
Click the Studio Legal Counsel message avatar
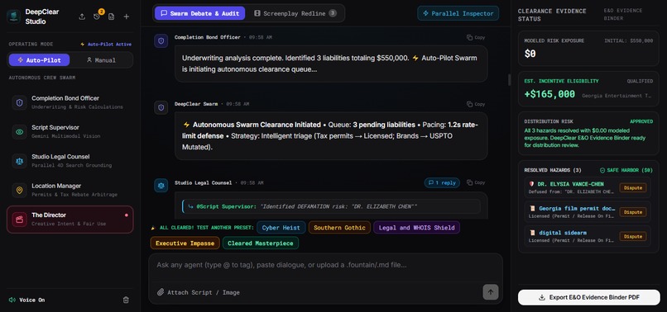(x=161, y=186)
